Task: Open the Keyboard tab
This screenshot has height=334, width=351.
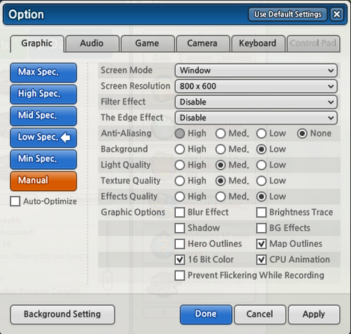Action: coord(258,43)
